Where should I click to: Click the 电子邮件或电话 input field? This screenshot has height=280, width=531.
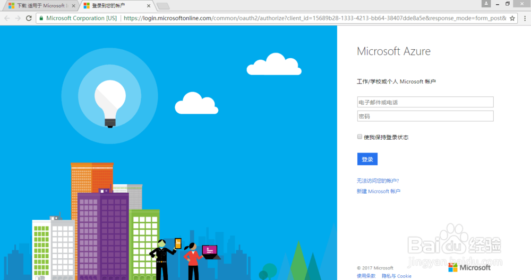(x=425, y=102)
